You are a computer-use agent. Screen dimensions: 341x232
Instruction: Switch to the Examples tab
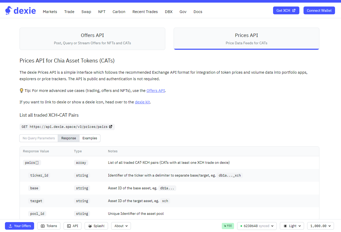click(90, 138)
